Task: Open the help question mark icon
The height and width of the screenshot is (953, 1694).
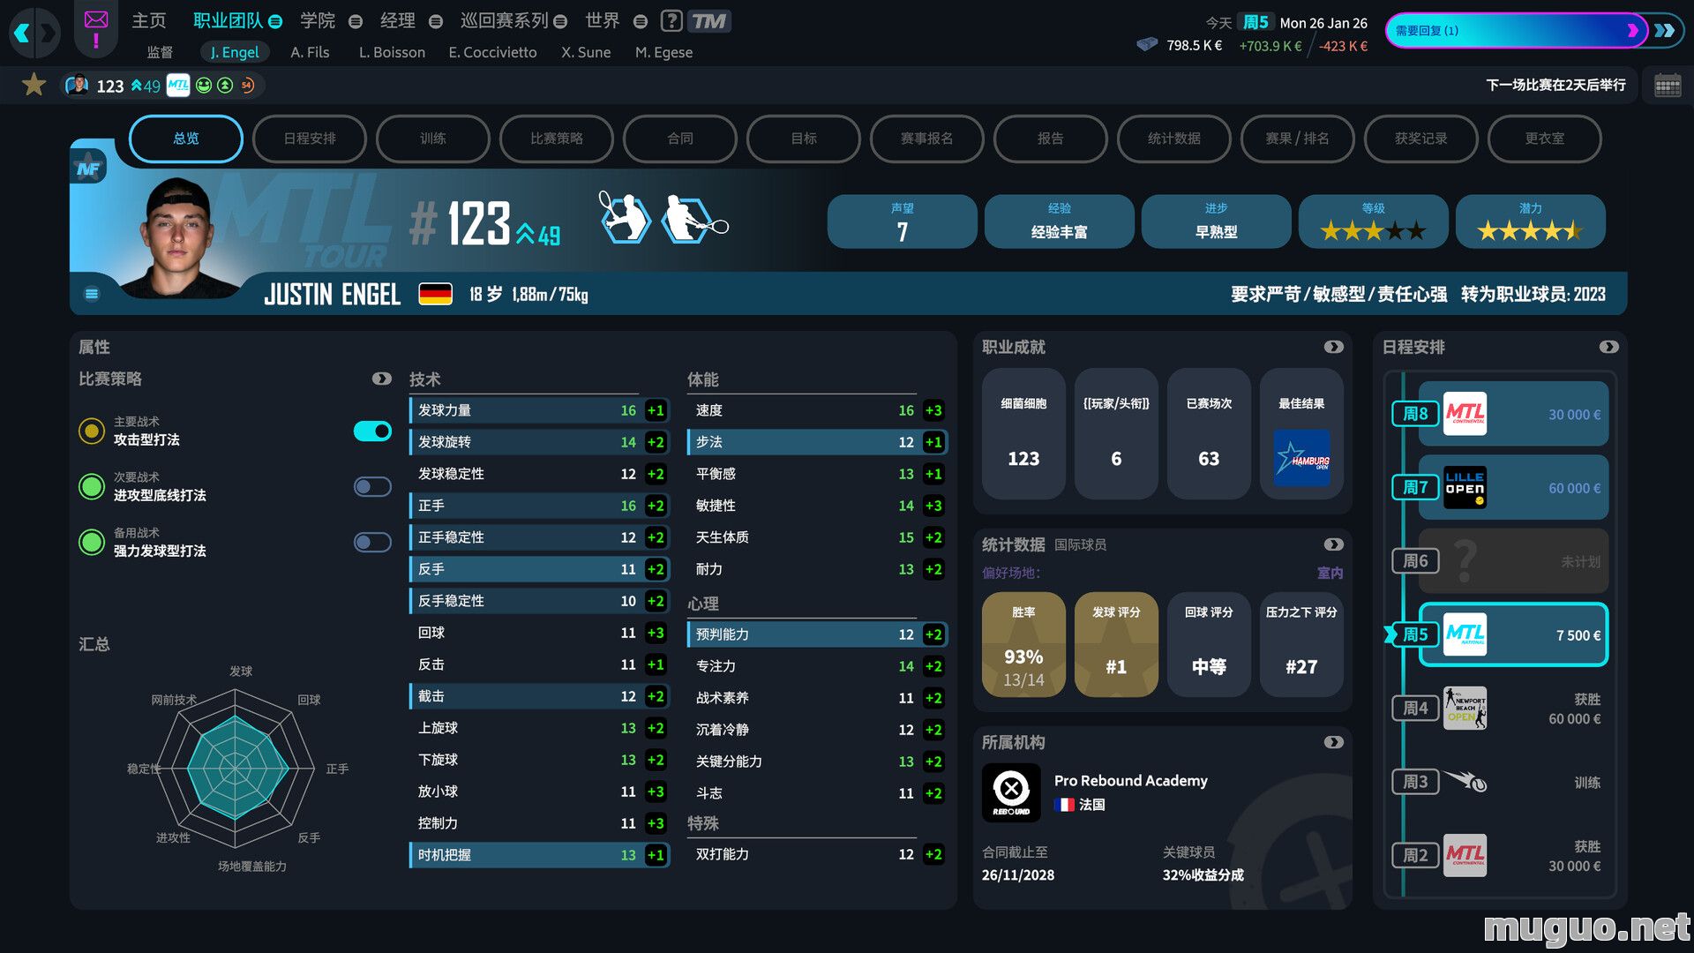Action: 671,20
